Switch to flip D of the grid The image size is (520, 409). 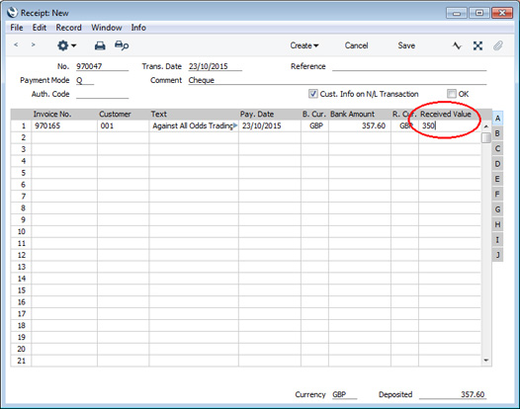tap(497, 164)
